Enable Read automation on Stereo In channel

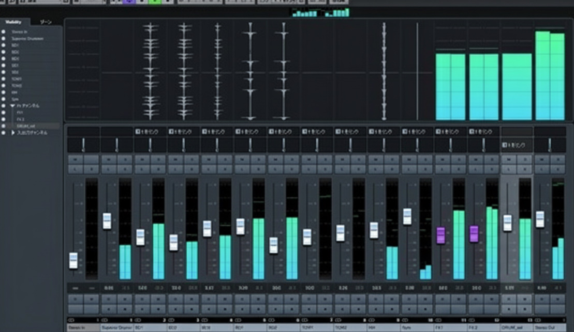click(x=76, y=298)
